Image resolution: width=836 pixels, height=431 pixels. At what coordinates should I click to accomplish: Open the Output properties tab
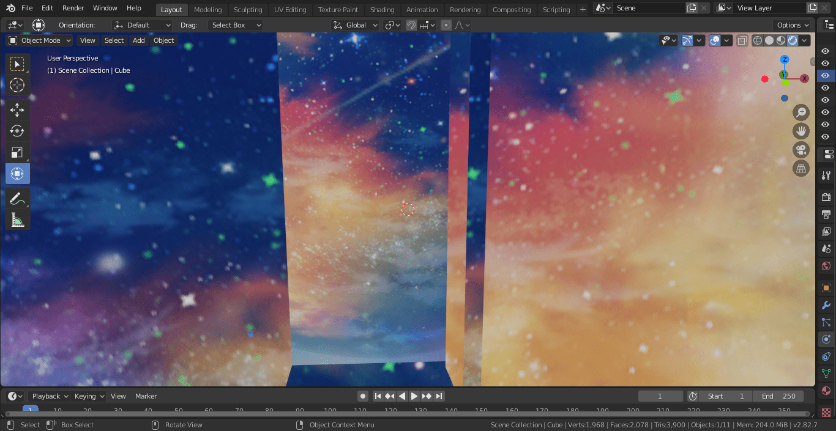(826, 214)
